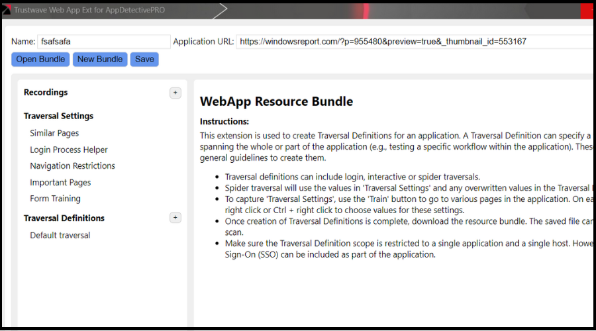Screen dimensions: 596x331
Task: Select the Traversal Definitions heading
Action: pyautogui.click(x=64, y=218)
